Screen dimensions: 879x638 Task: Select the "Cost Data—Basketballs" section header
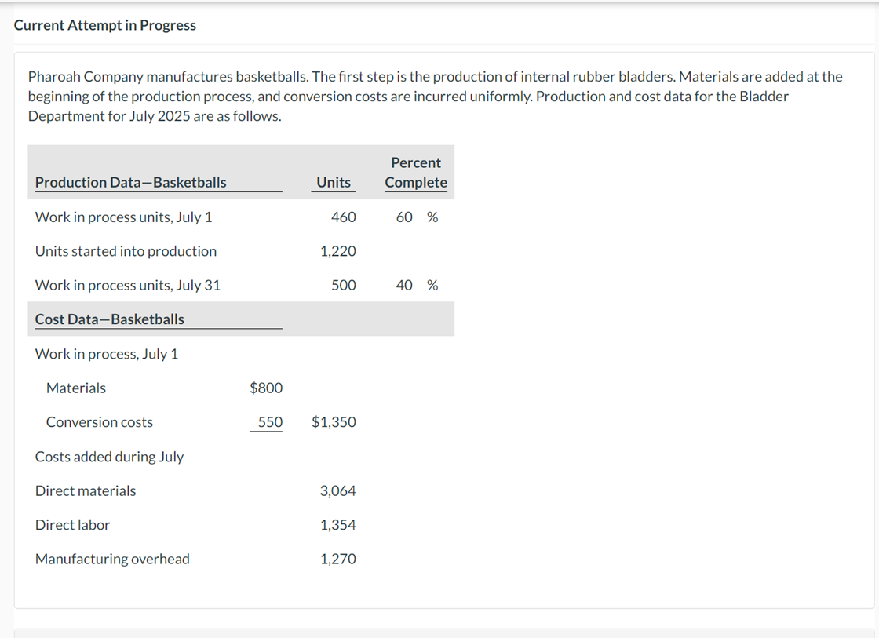point(110,319)
